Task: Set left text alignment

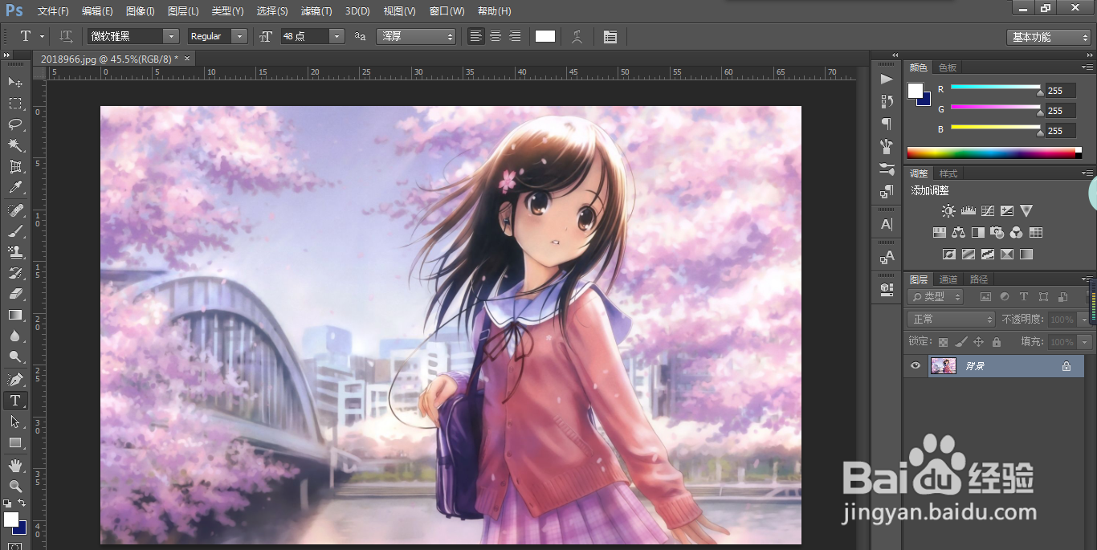Action: 476,36
